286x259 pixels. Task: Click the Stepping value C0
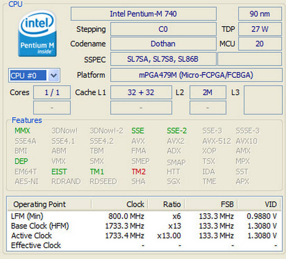[163, 29]
